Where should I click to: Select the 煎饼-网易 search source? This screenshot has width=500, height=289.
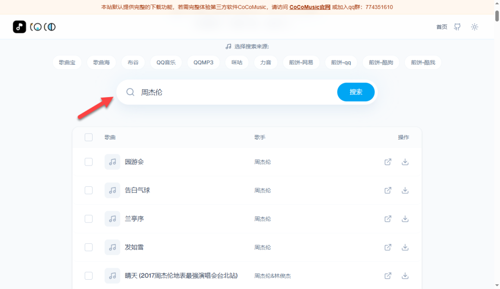pyautogui.click(x=301, y=62)
